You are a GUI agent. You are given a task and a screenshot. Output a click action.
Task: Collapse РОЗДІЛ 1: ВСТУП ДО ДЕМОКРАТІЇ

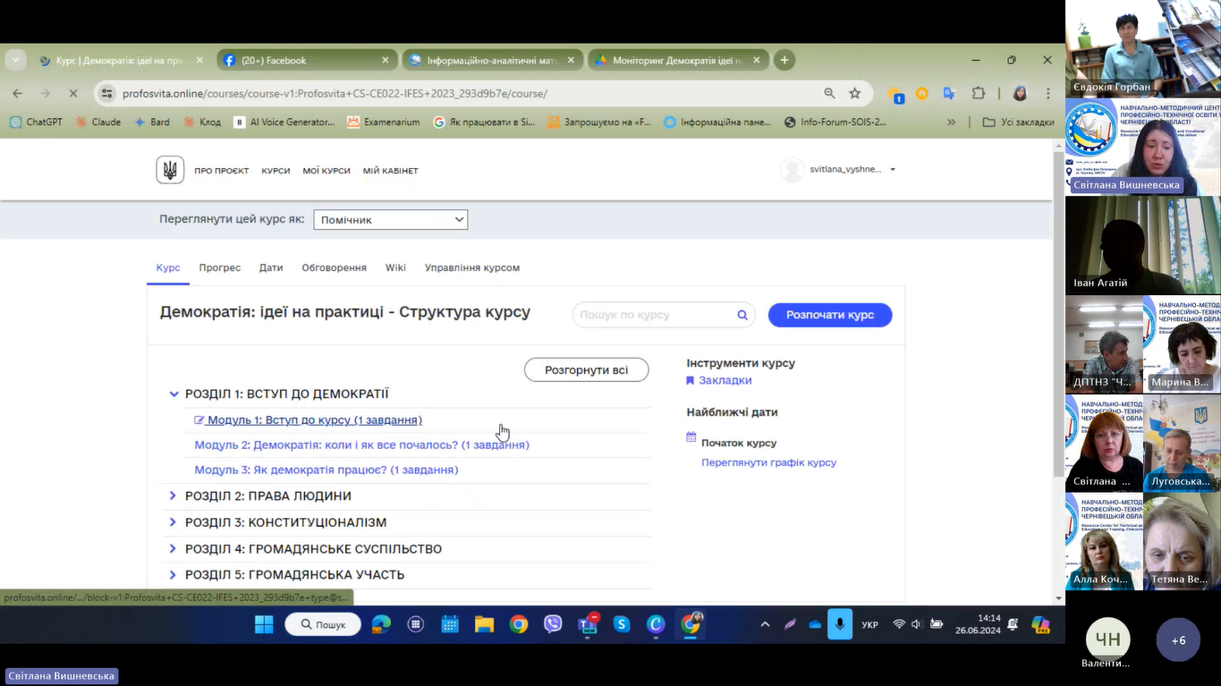[174, 394]
